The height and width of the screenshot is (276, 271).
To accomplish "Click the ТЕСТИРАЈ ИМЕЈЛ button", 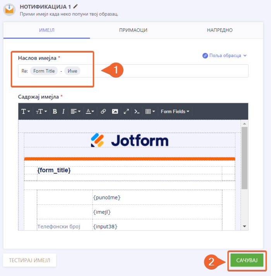I will 29,260.
